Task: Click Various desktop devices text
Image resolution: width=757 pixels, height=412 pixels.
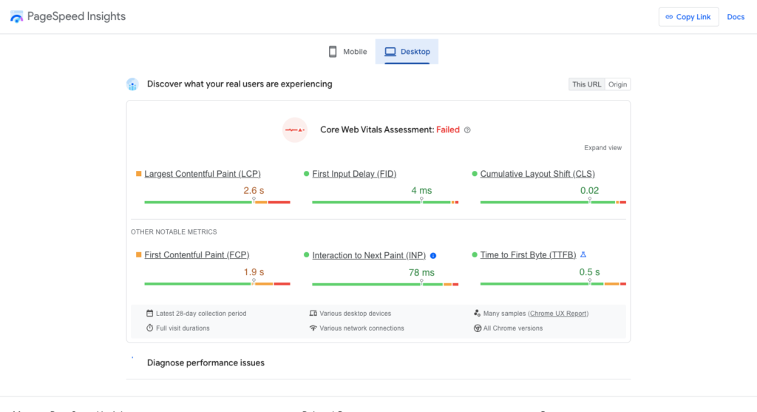Action: pos(356,314)
